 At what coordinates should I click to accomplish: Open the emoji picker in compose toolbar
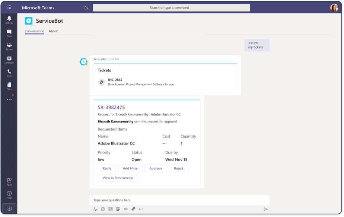[103, 209]
